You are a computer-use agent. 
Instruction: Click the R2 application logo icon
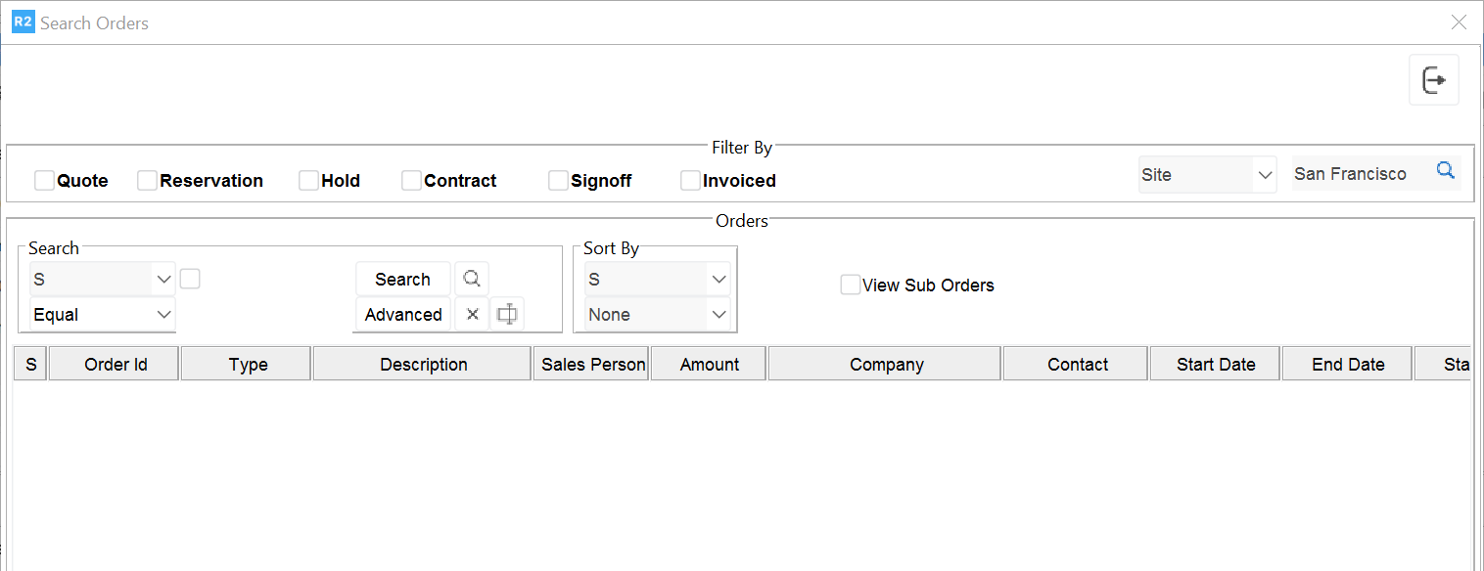[x=23, y=22]
